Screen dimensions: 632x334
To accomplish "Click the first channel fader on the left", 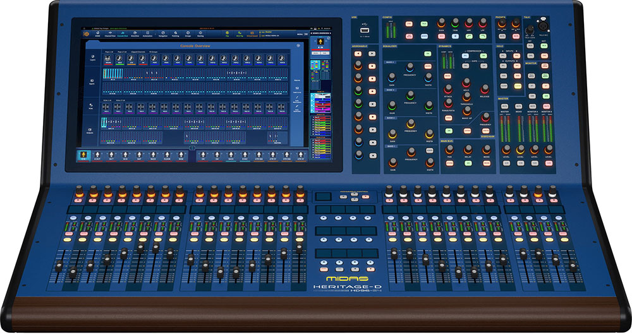I will click(x=59, y=265).
